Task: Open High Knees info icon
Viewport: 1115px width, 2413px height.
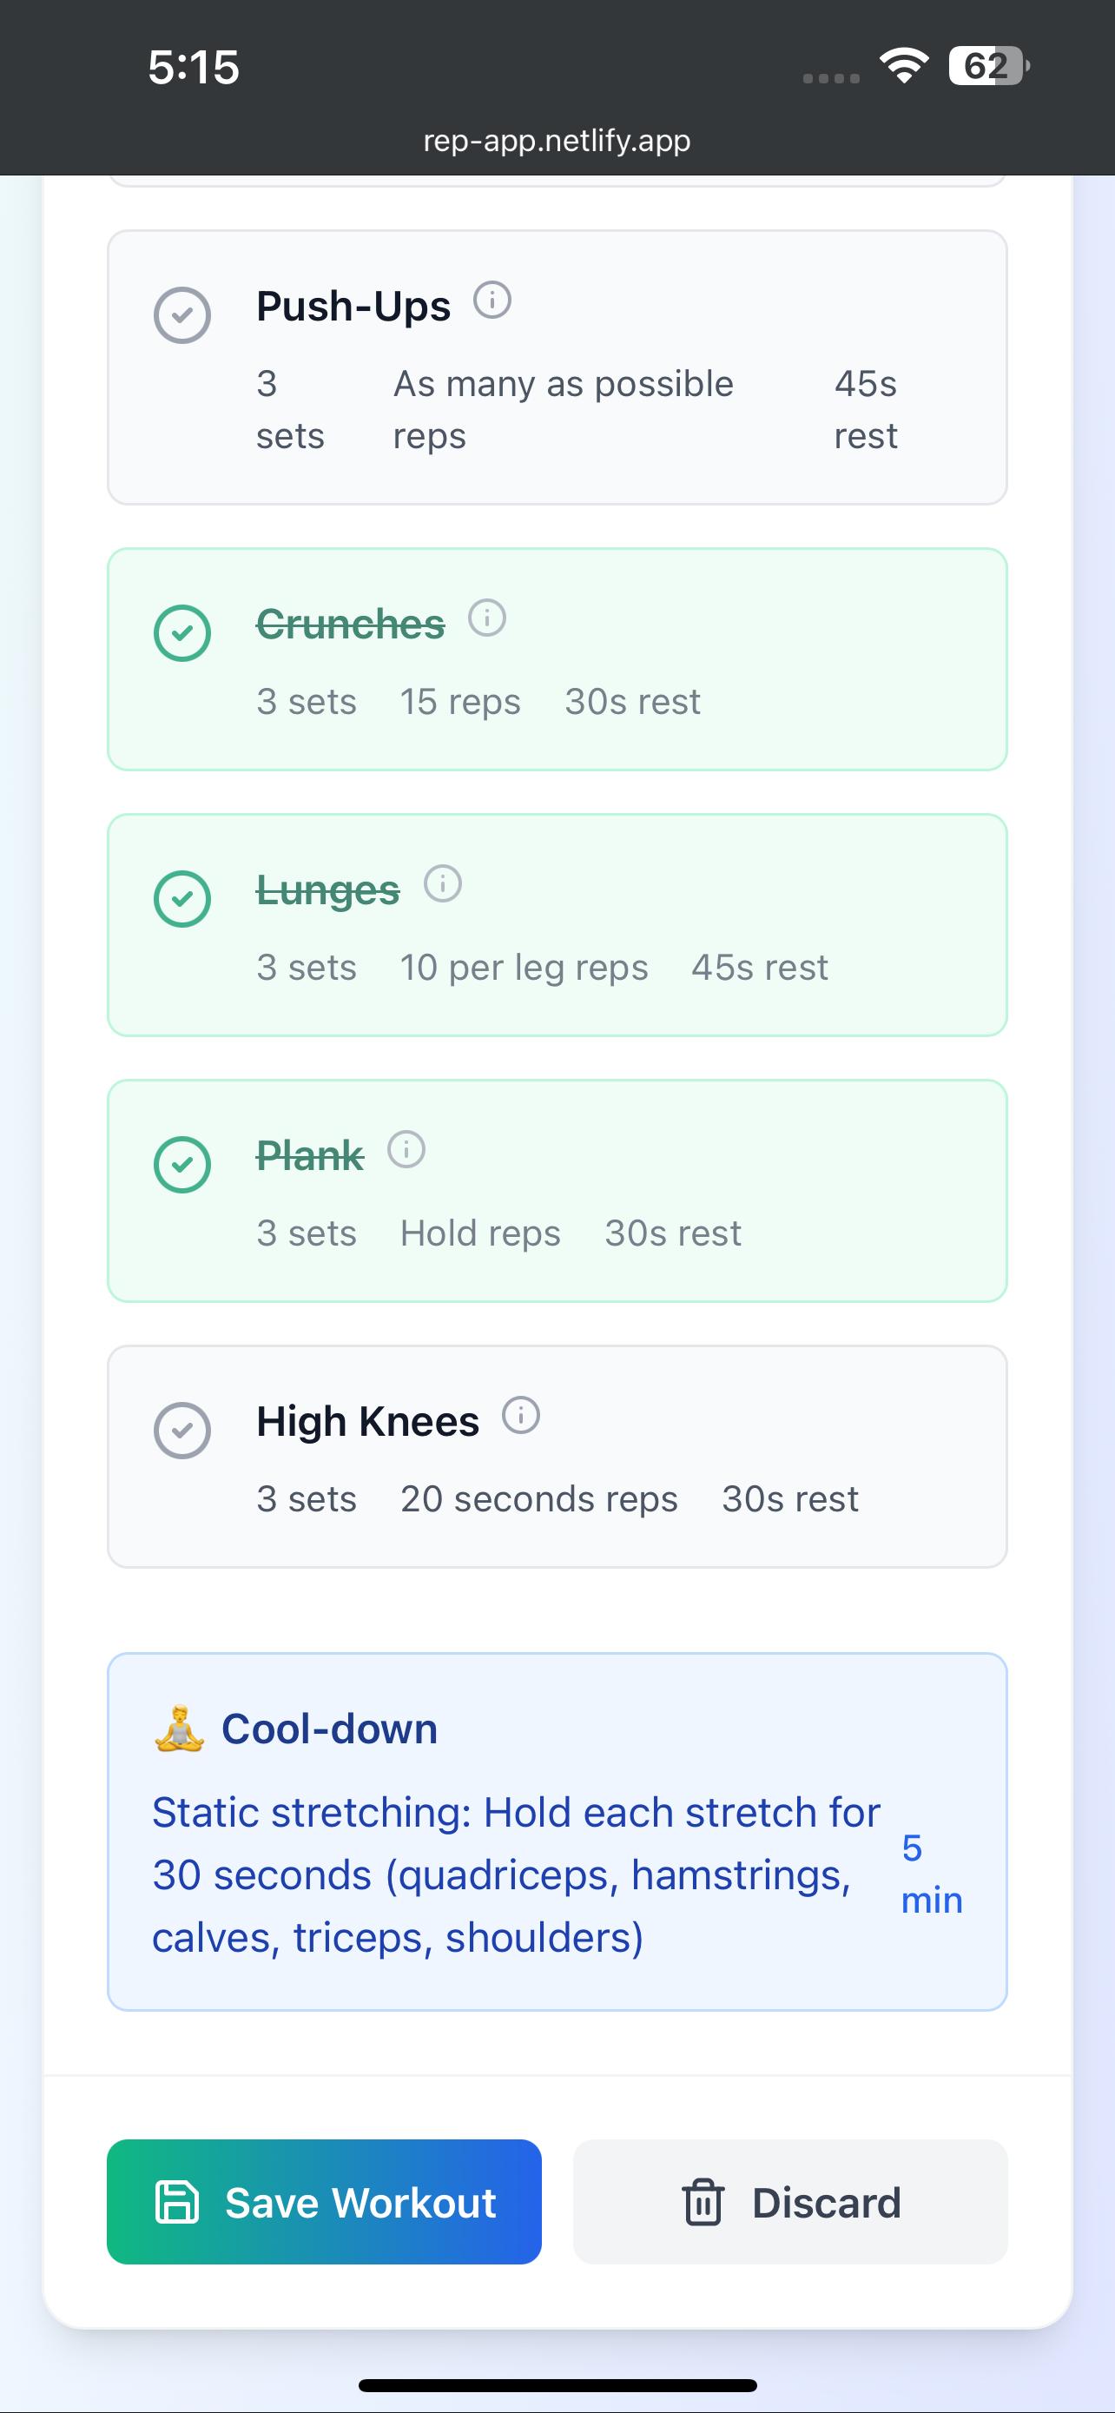Action: click(521, 1415)
